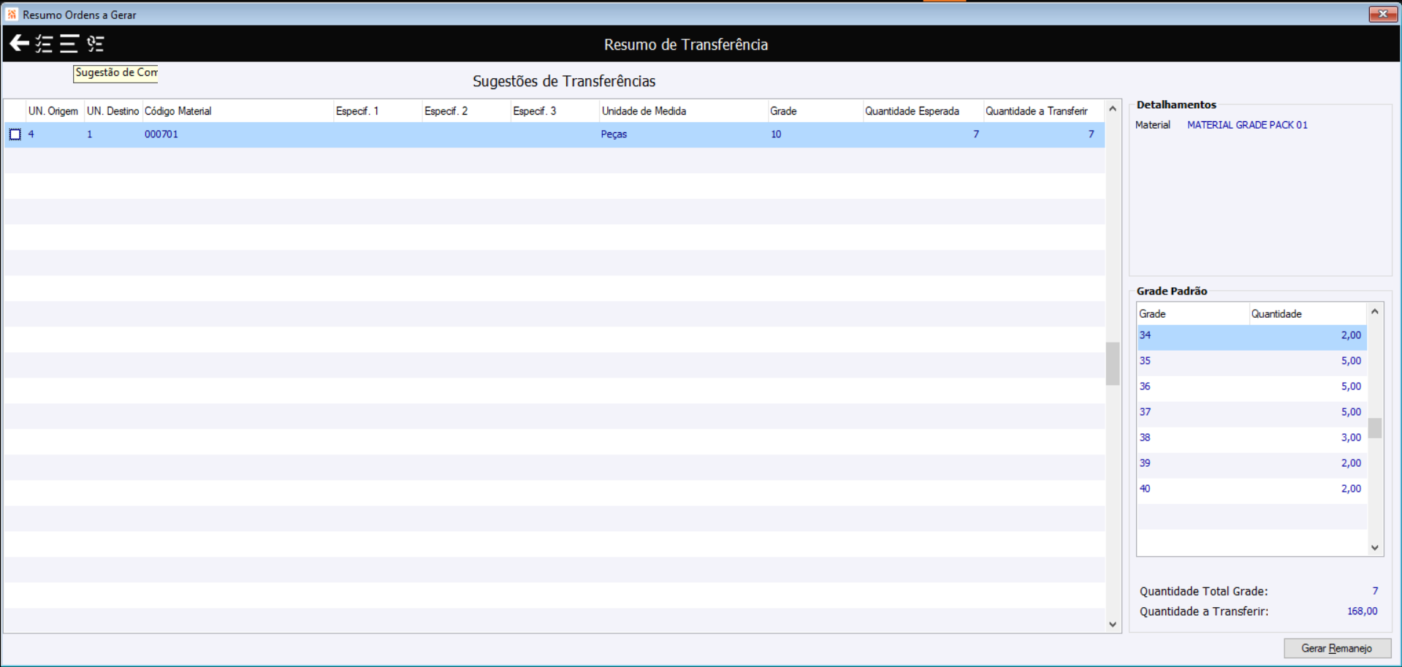Click the Especif. 2 column header
Image resolution: width=1402 pixels, height=667 pixels.
(x=466, y=111)
